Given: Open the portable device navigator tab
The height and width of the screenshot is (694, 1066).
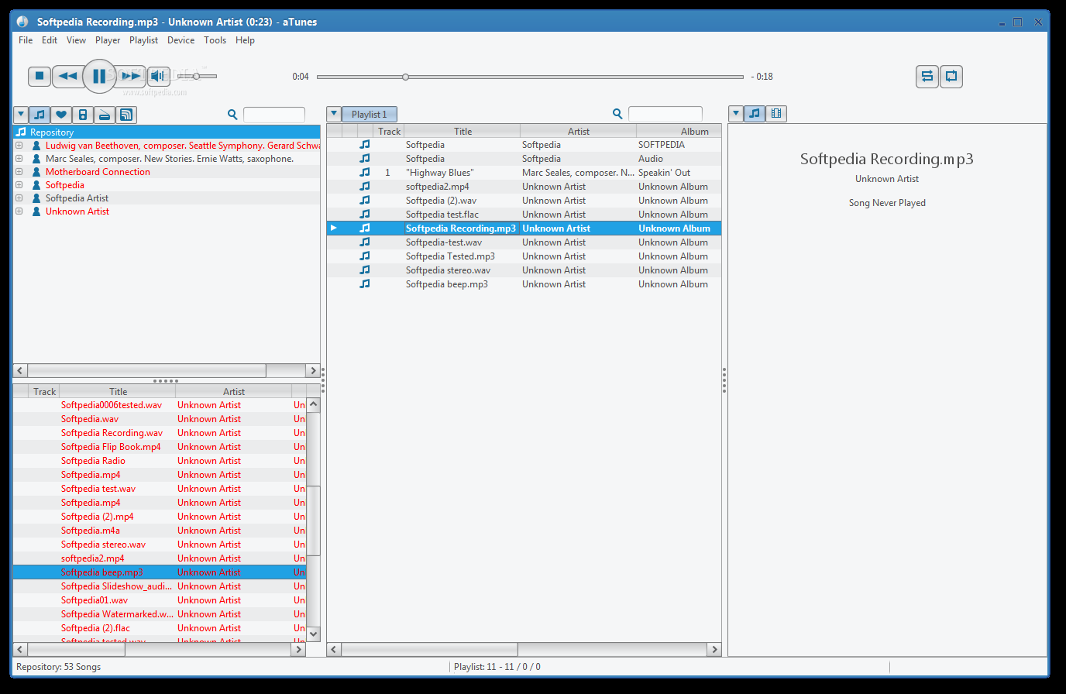Looking at the screenshot, I should coord(83,115).
